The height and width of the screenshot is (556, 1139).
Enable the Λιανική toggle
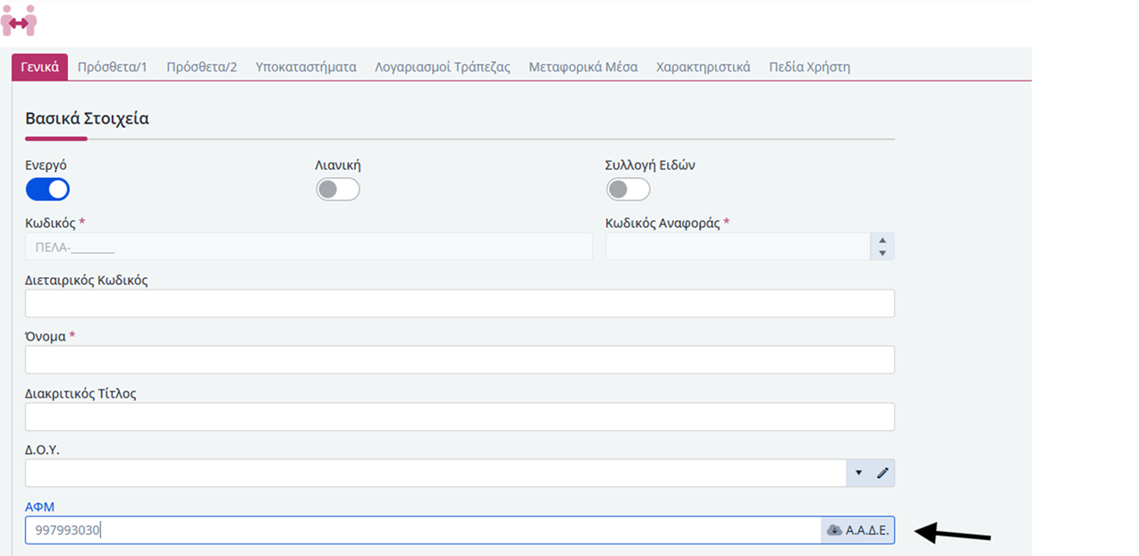point(338,190)
